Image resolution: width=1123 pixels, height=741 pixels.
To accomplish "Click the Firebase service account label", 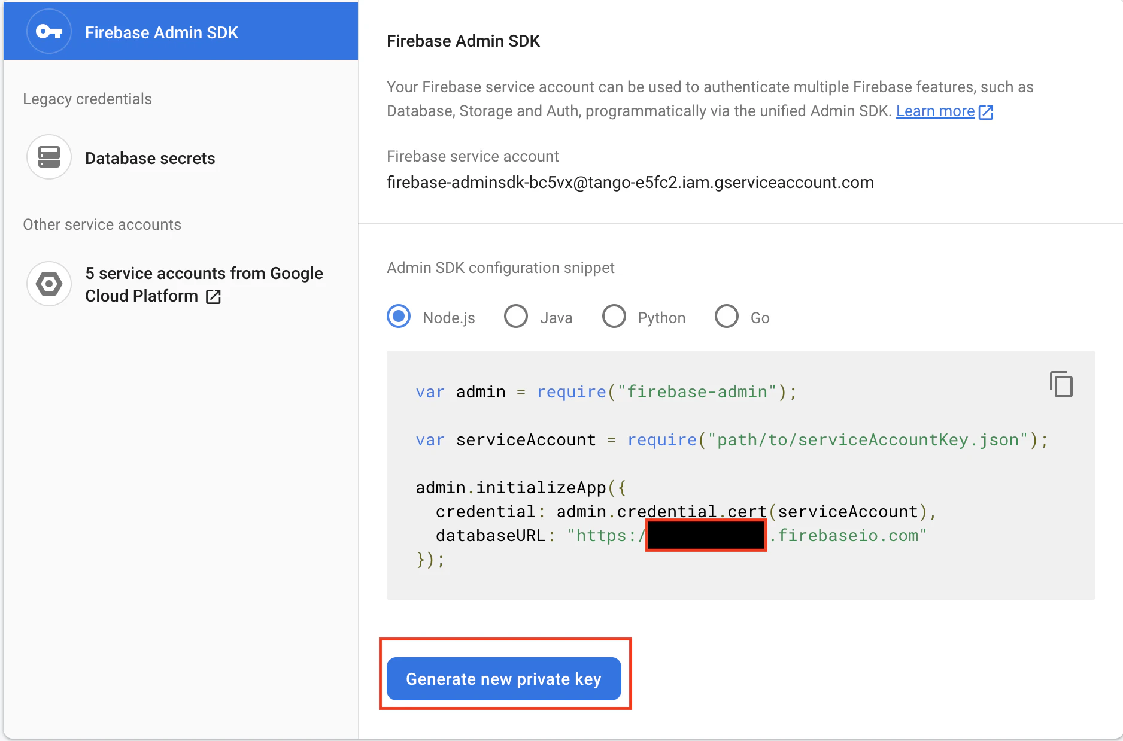I will pos(472,156).
